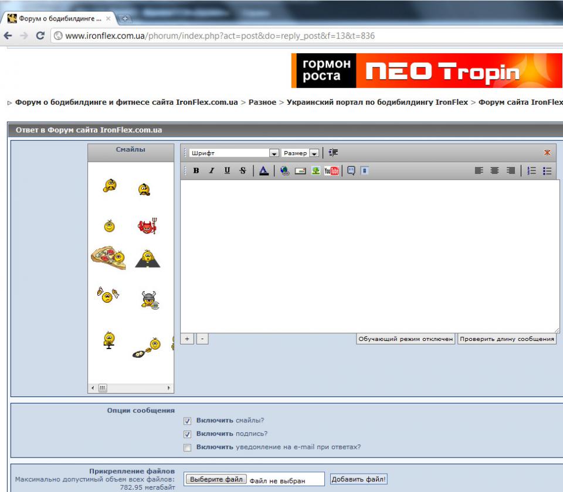
Task: Center-align the message text
Action: [495, 171]
